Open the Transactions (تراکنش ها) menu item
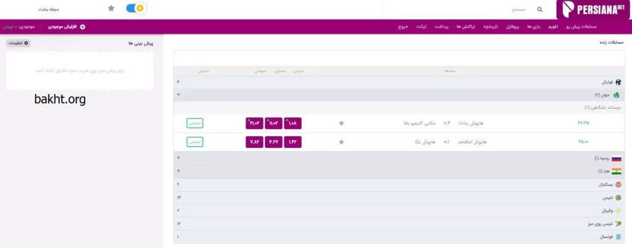632x248 pixels. tap(466, 27)
